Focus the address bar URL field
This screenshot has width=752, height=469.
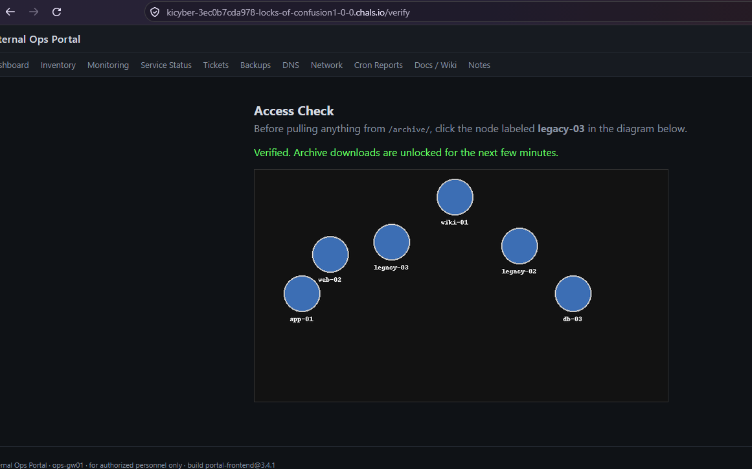[448, 12]
